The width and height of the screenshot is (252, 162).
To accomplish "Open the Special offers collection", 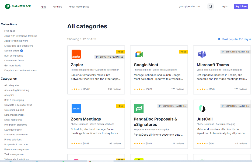I will (12, 51).
